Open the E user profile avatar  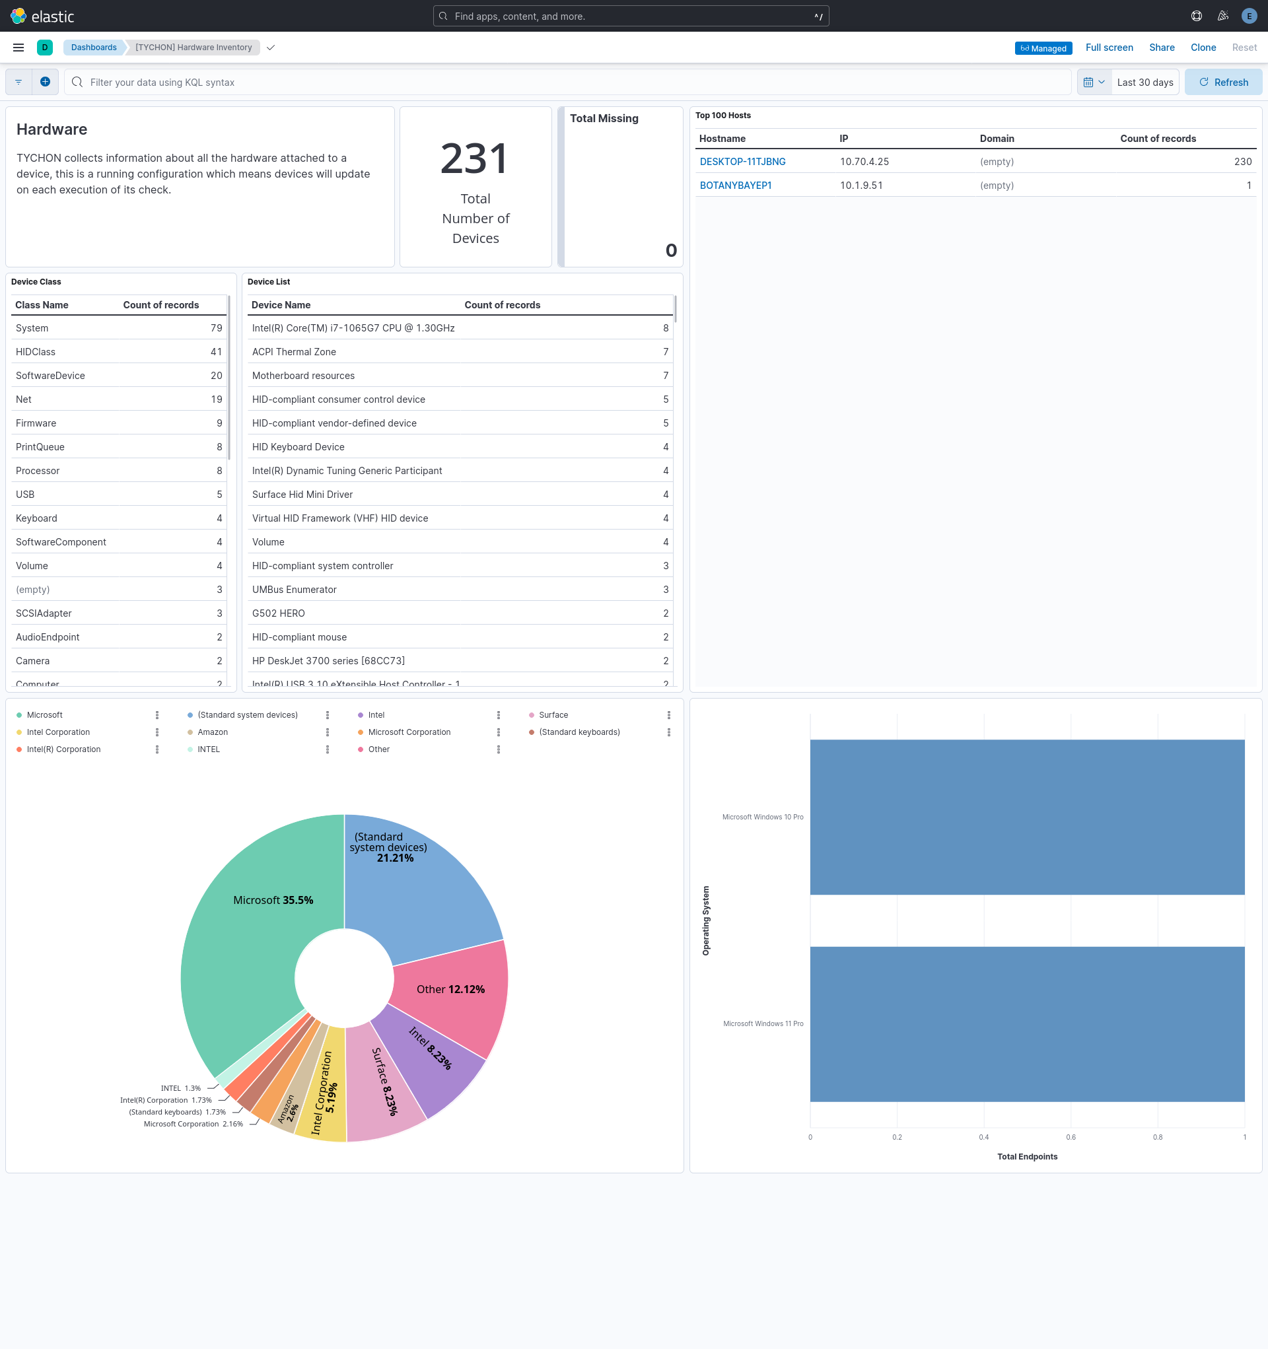pos(1249,16)
